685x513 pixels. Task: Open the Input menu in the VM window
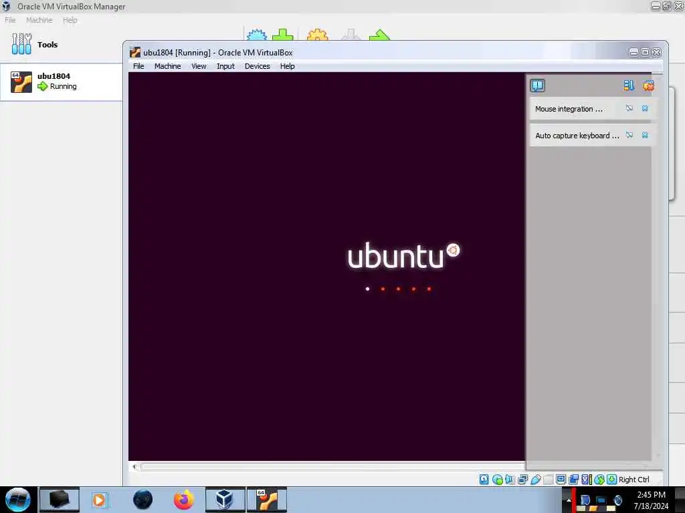pyautogui.click(x=225, y=66)
